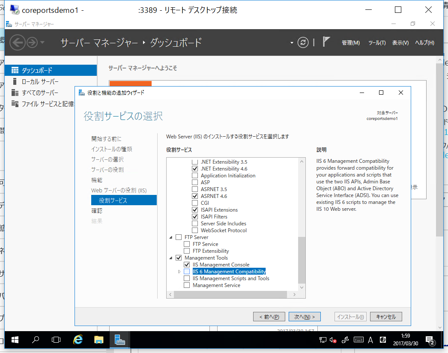This screenshot has height=353, width=448.
Task: Open the notifications flag icon
Action: 326,42
